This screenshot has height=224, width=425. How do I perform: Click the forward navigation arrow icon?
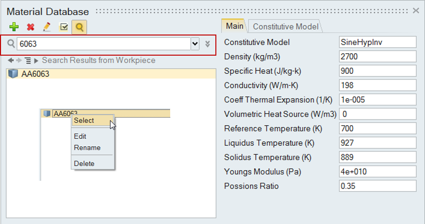coord(19,60)
